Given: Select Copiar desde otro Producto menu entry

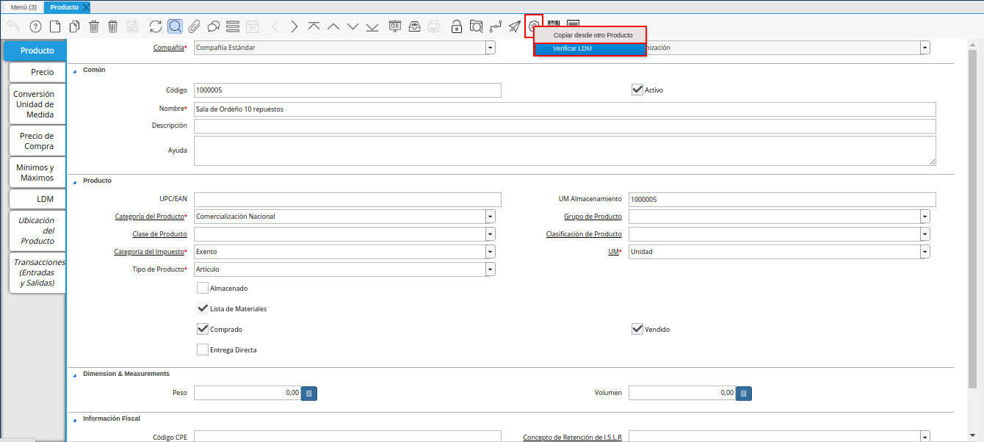Looking at the screenshot, I should pyautogui.click(x=590, y=35).
